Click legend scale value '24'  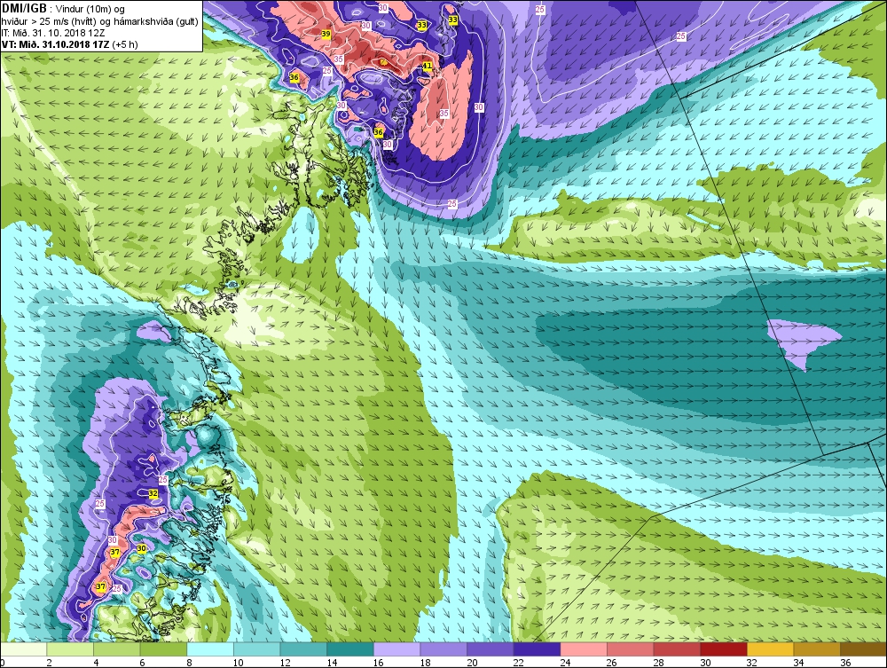coord(564,663)
